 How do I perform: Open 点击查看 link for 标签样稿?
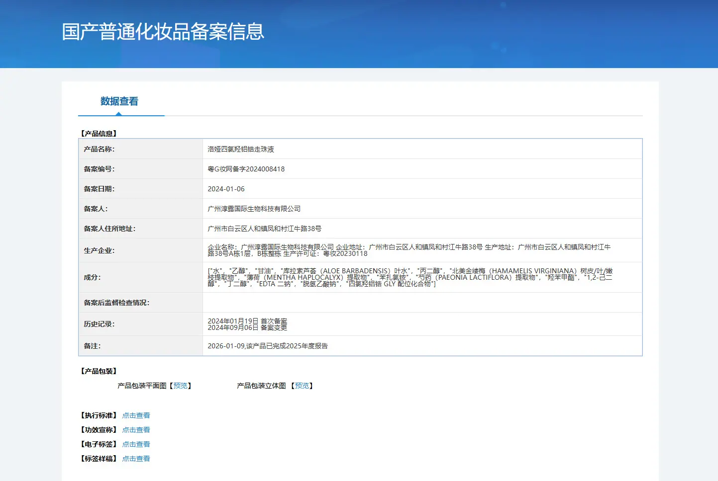pos(136,459)
